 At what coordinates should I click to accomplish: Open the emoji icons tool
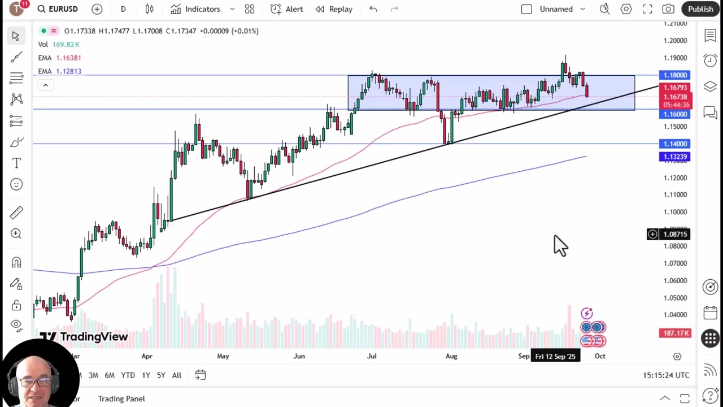[x=16, y=184]
